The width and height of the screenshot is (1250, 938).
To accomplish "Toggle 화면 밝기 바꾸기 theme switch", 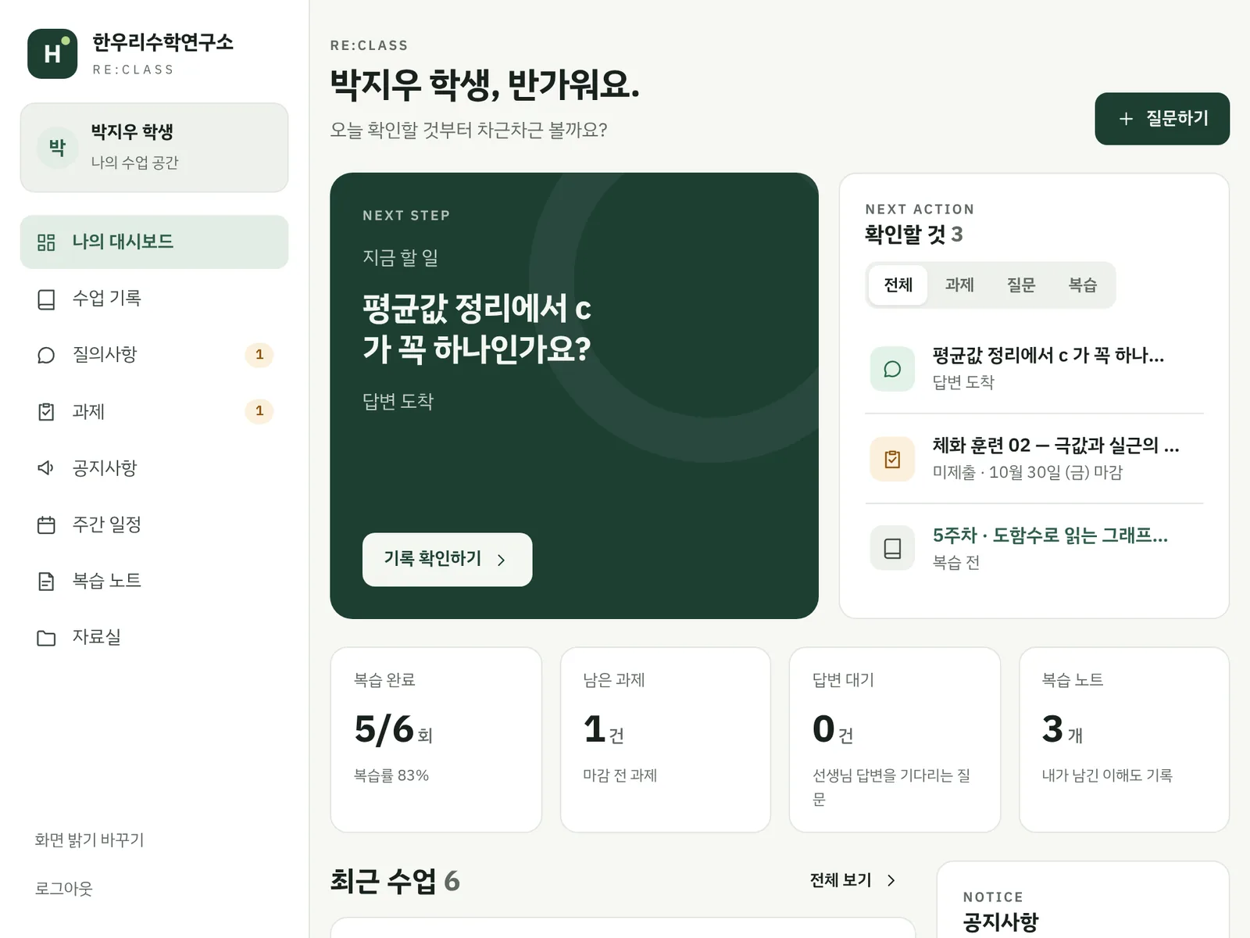I will click(x=89, y=840).
